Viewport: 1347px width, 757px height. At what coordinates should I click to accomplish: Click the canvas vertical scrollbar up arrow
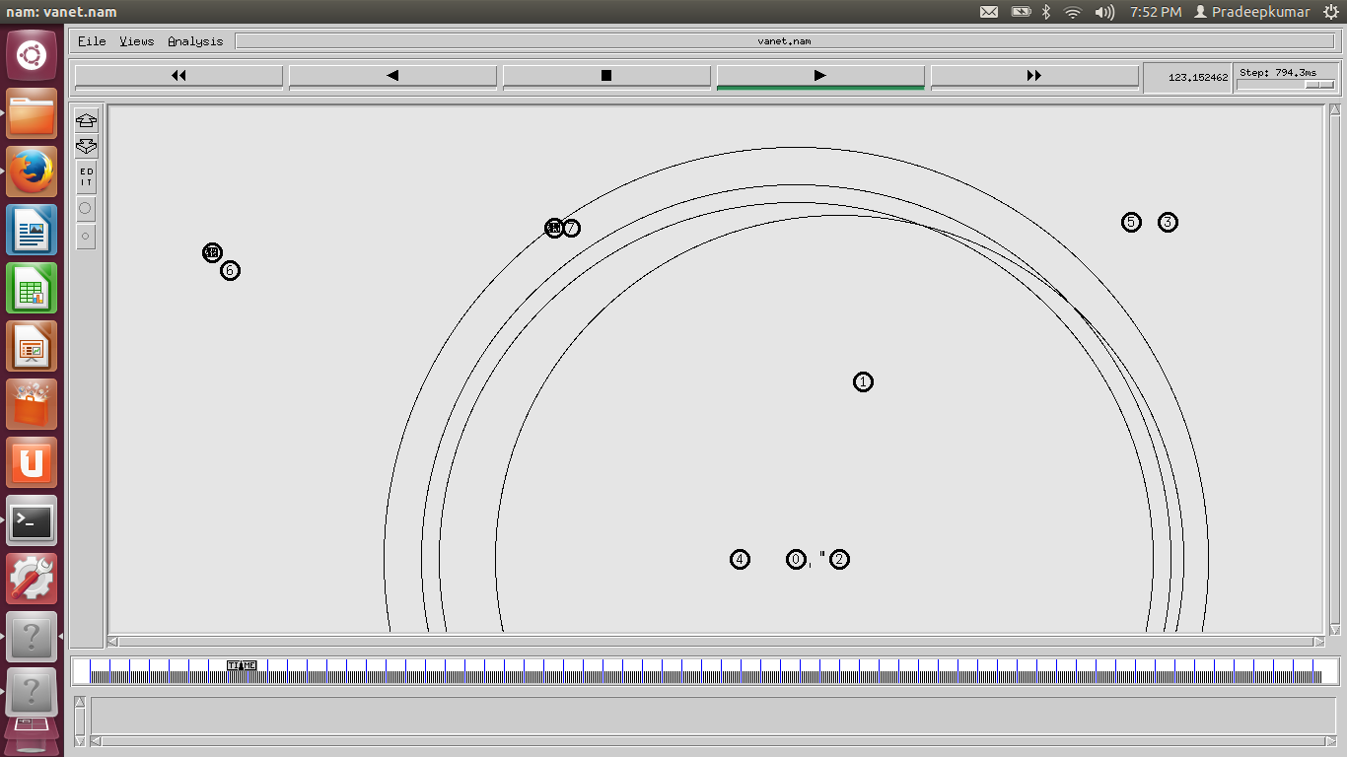1335,110
